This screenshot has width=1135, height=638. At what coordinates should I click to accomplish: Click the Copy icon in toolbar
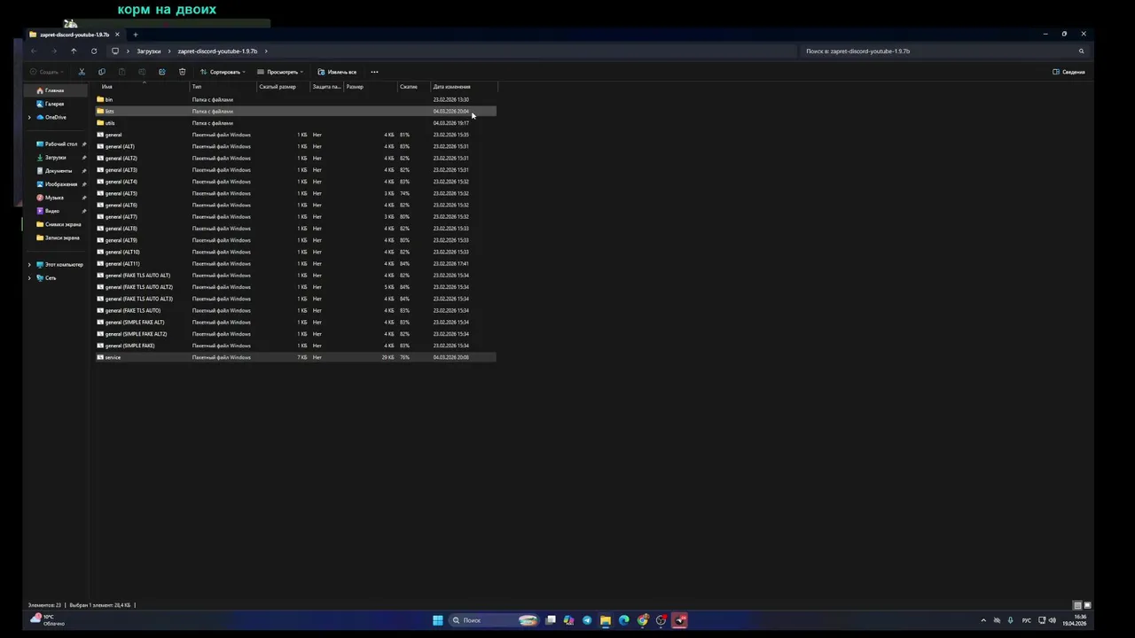[101, 72]
